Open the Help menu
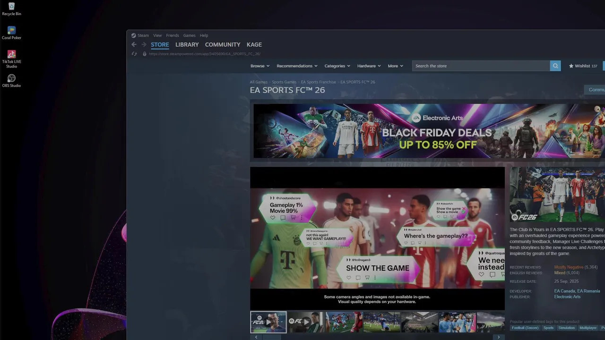The height and width of the screenshot is (340, 605). pyautogui.click(x=204, y=35)
